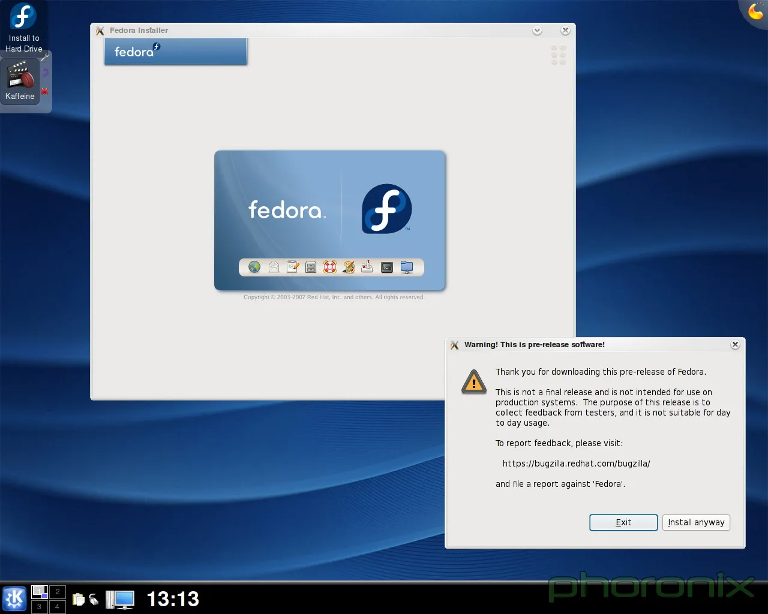Click the https://bugzilla.redhat.com/bugzilla/ text
The height and width of the screenshot is (614, 768).
576,463
